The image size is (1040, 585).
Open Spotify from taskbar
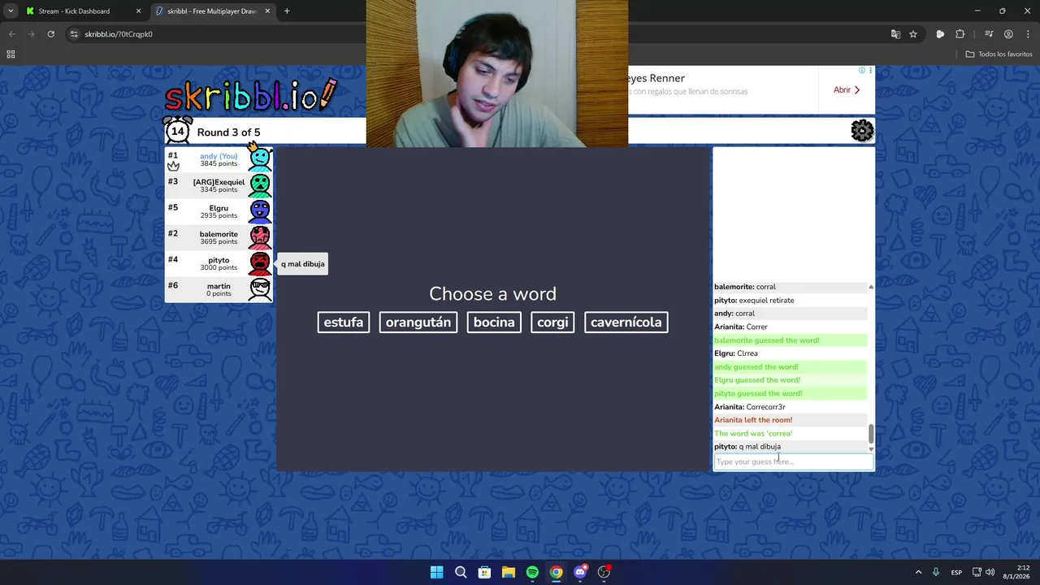(x=532, y=572)
